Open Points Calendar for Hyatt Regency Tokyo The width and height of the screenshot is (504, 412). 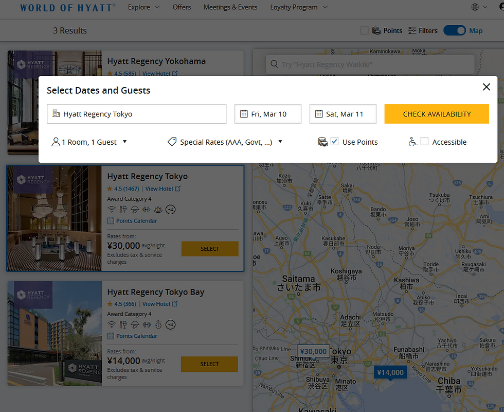(x=132, y=221)
